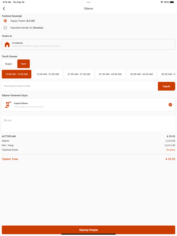The image size is (177, 236).
Task: Open the three-dot multitasking menu
Action: click(x=88, y=2)
